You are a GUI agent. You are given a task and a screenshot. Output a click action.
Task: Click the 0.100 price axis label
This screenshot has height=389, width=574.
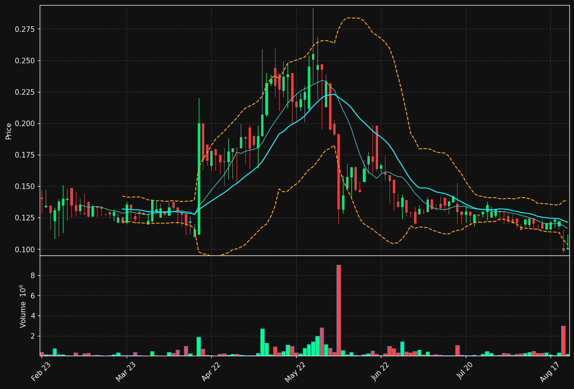pyautogui.click(x=25, y=249)
